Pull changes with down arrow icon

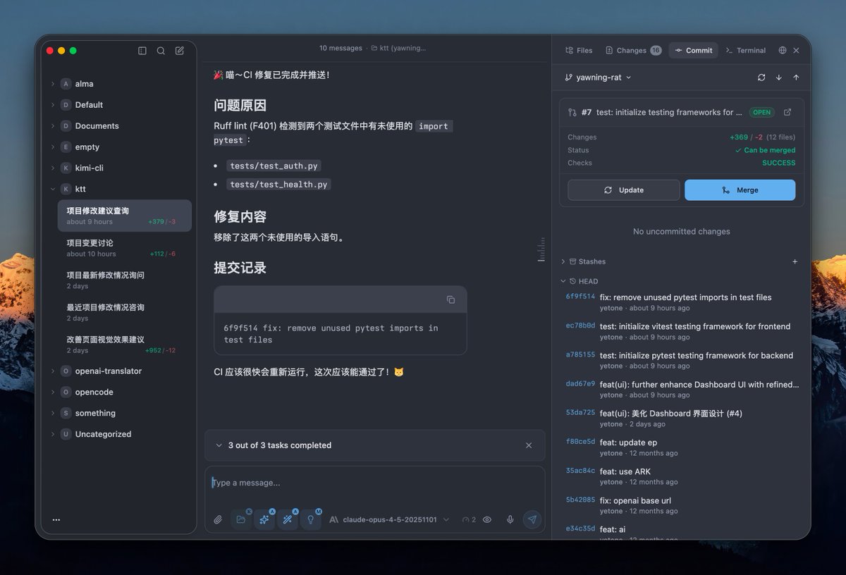click(779, 78)
